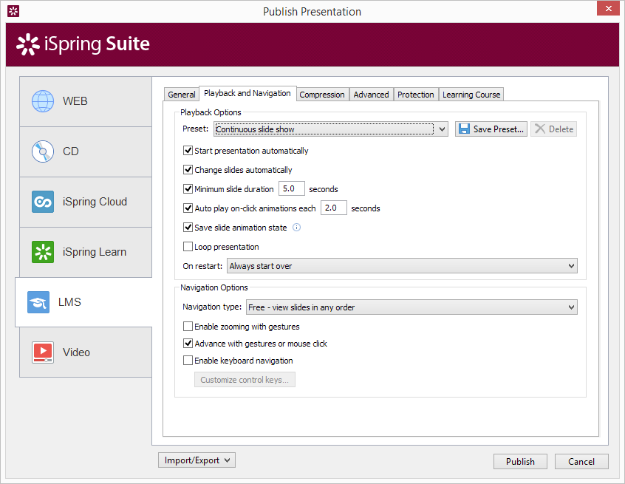Image resolution: width=625 pixels, height=484 pixels.
Task: Click the iSpring app icon in title bar
Action: click(13, 11)
